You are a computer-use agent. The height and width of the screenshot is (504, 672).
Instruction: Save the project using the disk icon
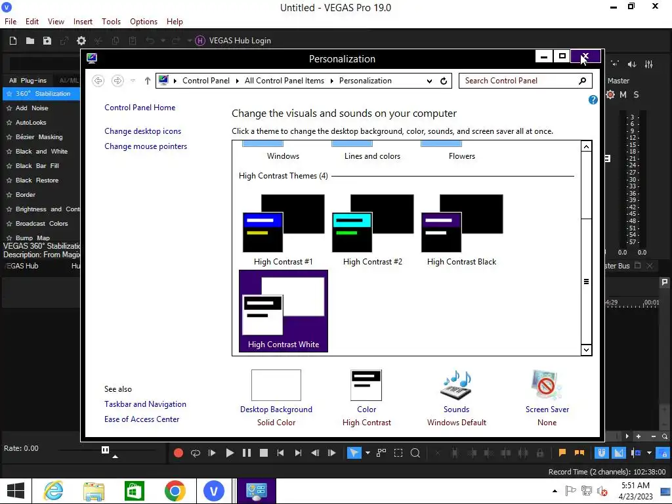click(x=47, y=41)
